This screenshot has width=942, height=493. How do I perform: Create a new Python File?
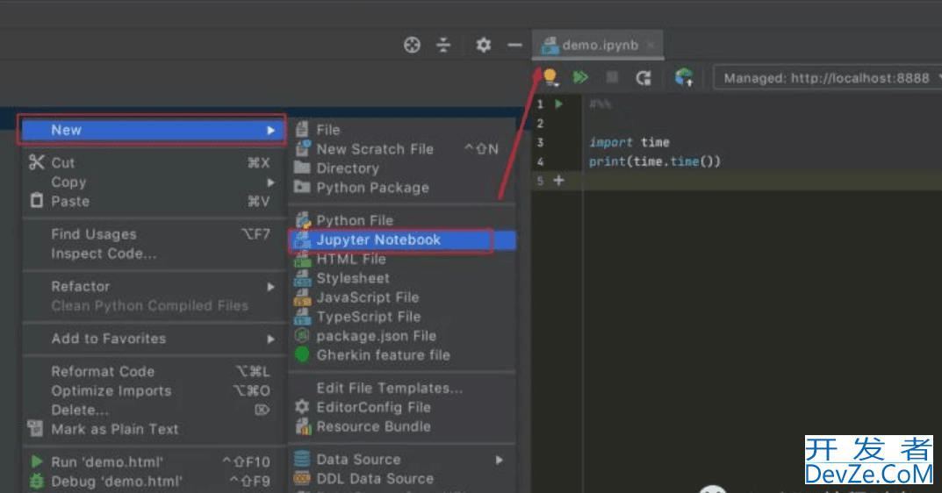(402, 220)
